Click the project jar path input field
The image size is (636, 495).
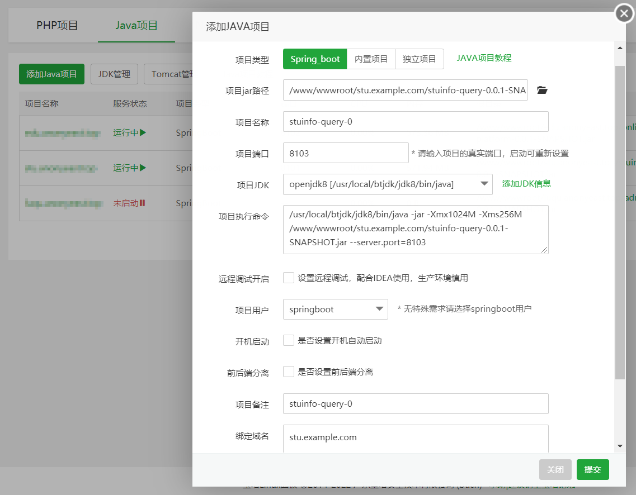coord(405,90)
